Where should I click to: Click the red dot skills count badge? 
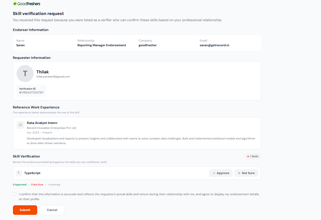click(253, 156)
